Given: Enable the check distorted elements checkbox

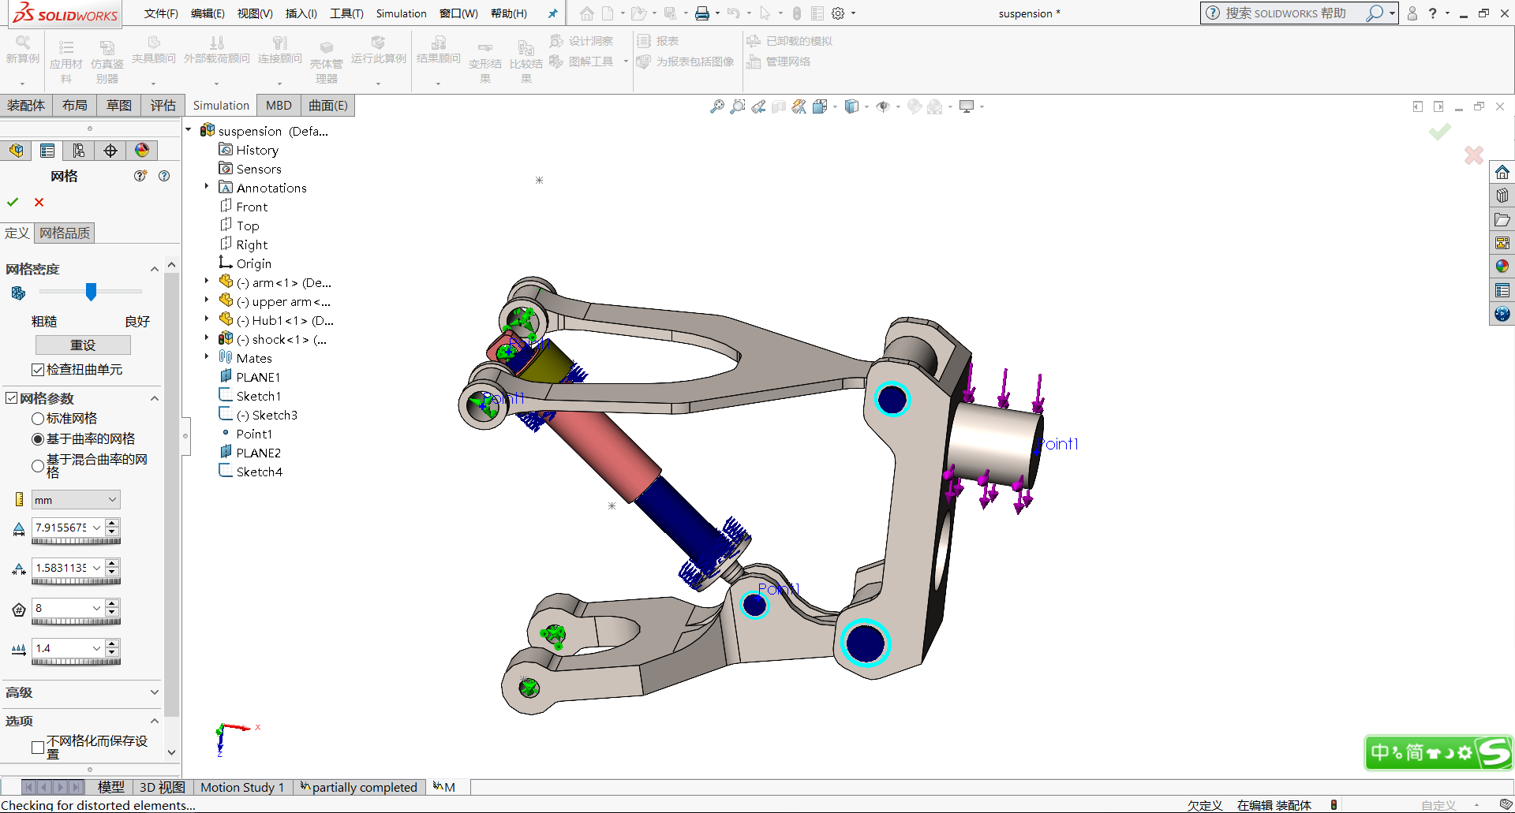Looking at the screenshot, I should (38, 370).
